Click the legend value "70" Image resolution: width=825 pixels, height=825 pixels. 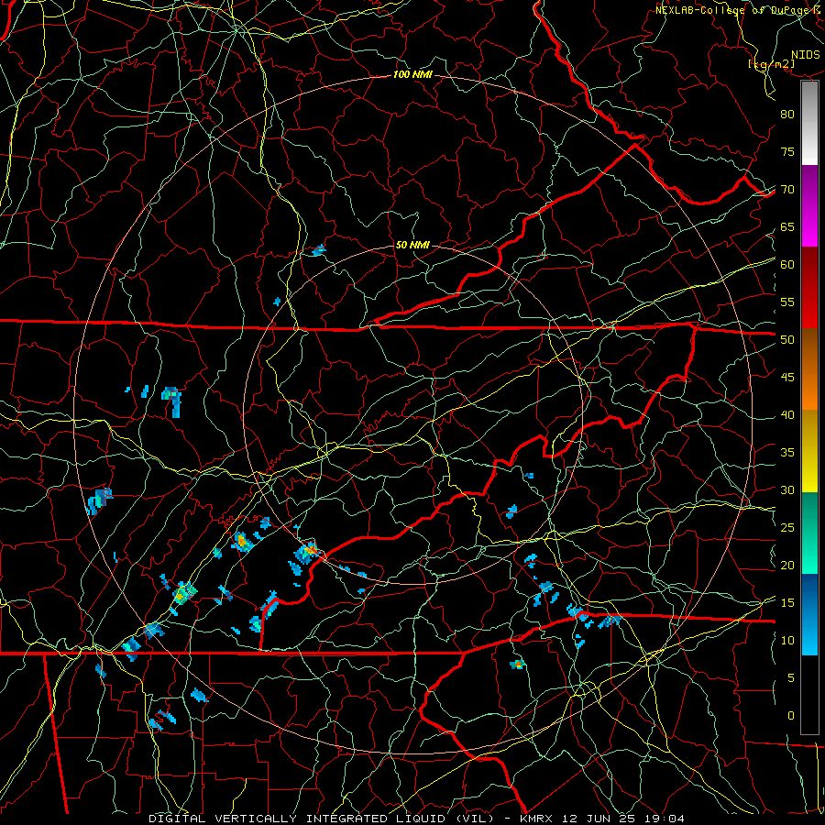pos(787,190)
